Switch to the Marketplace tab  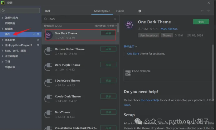102,11
